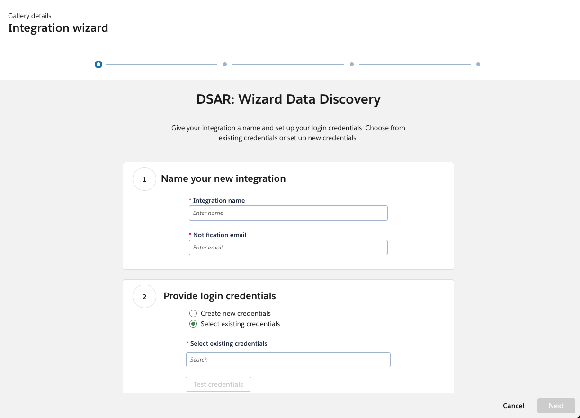Click the Notification email field label

pos(220,235)
